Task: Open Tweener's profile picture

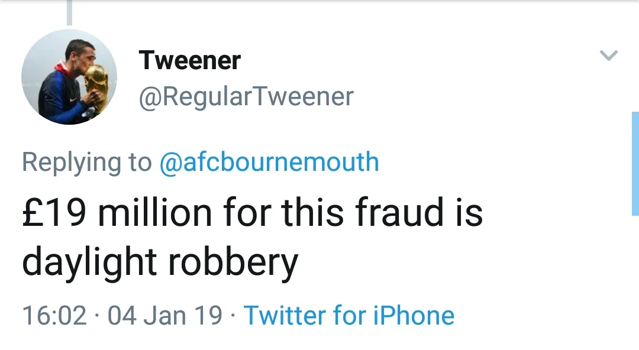Action: pyautogui.click(x=69, y=77)
